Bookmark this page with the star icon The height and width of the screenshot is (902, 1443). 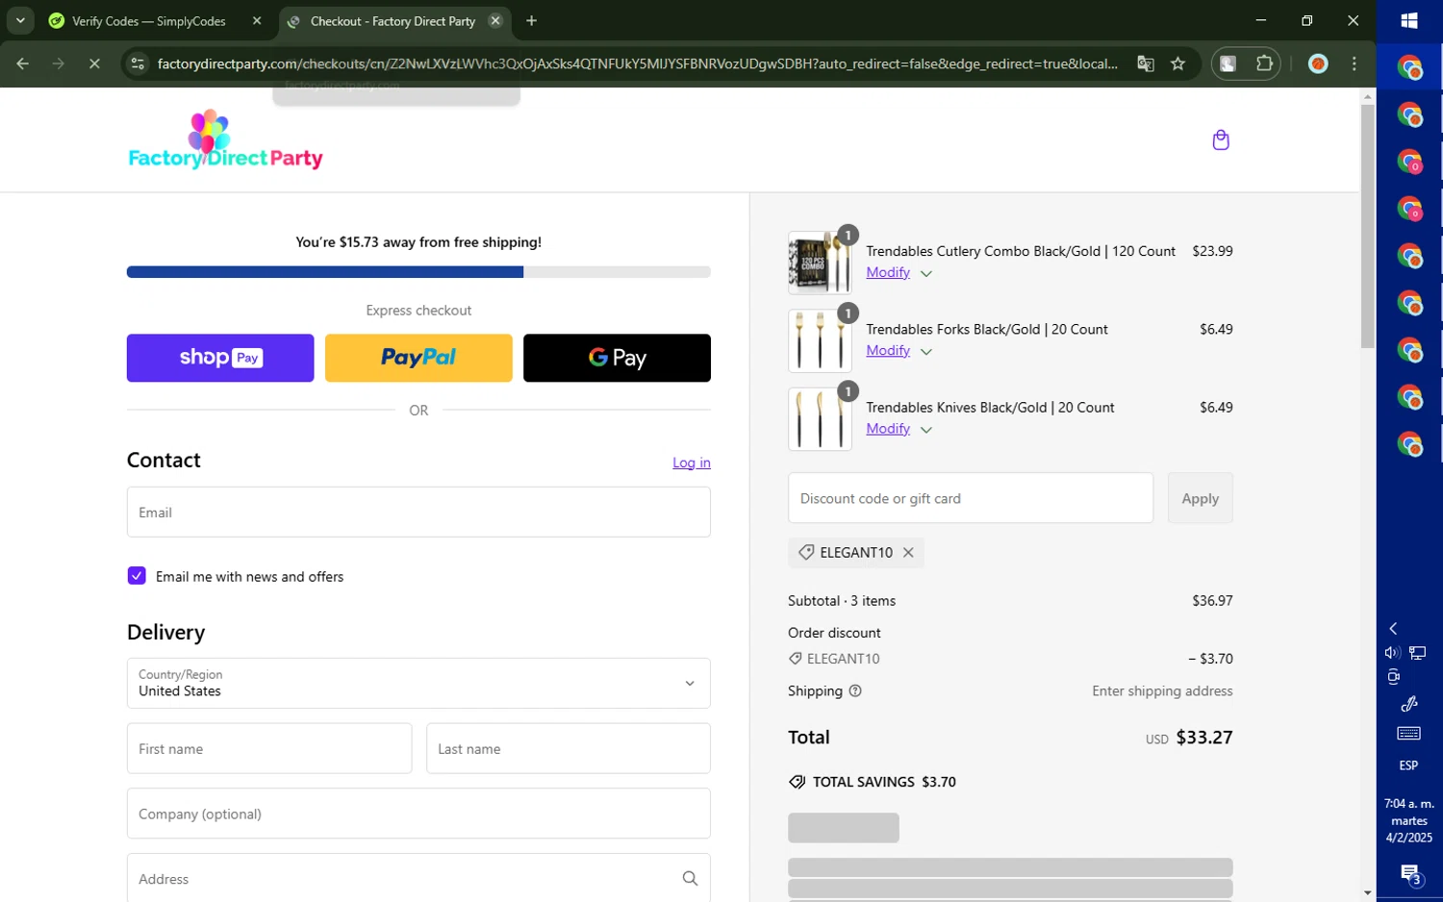1177,63
